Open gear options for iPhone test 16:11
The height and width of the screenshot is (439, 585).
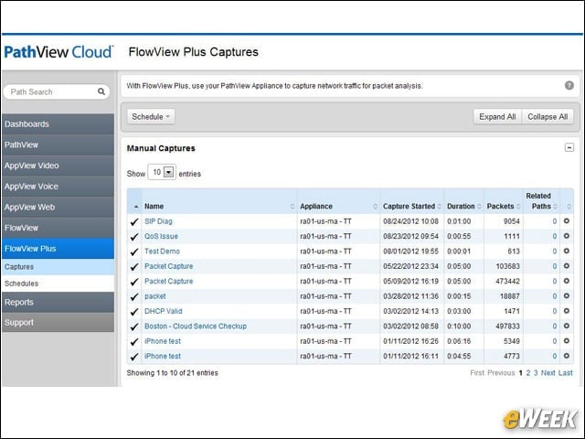567,356
